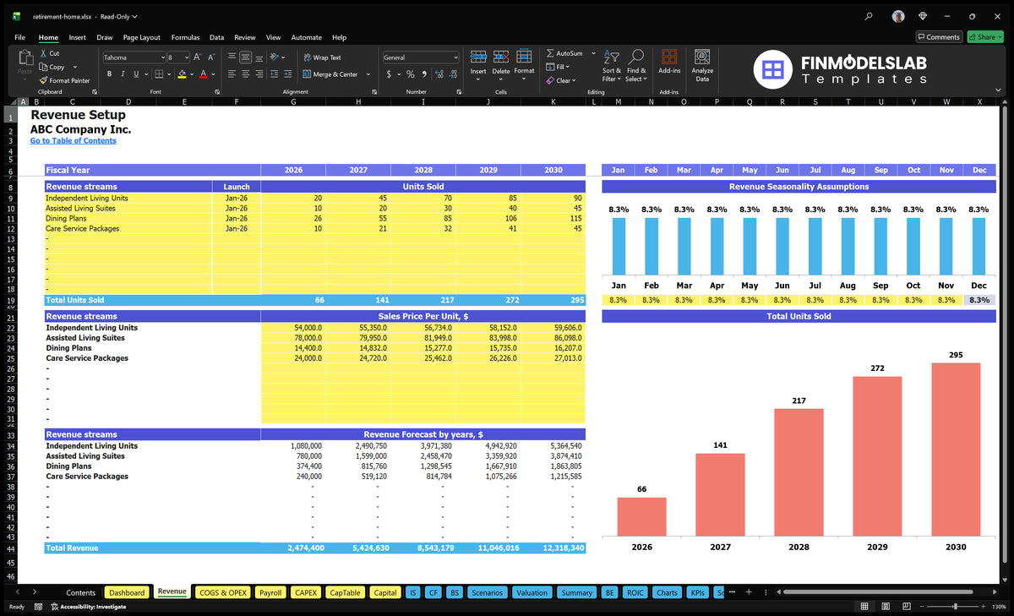
Task: Click the Decrease Decimal icon
Action: (x=452, y=74)
